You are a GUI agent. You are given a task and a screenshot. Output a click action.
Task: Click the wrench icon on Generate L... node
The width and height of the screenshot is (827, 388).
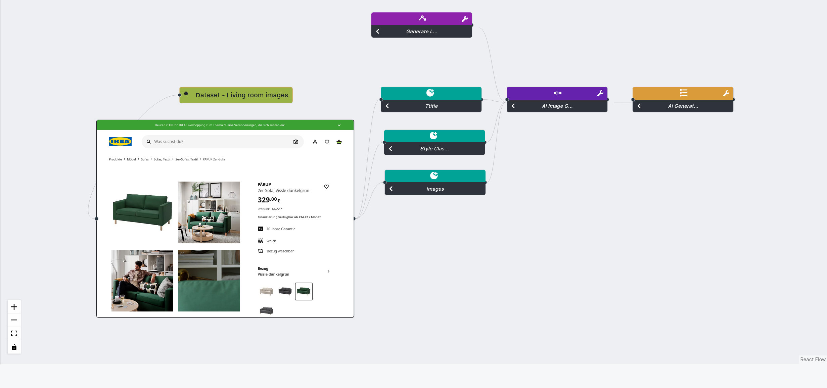pos(463,18)
